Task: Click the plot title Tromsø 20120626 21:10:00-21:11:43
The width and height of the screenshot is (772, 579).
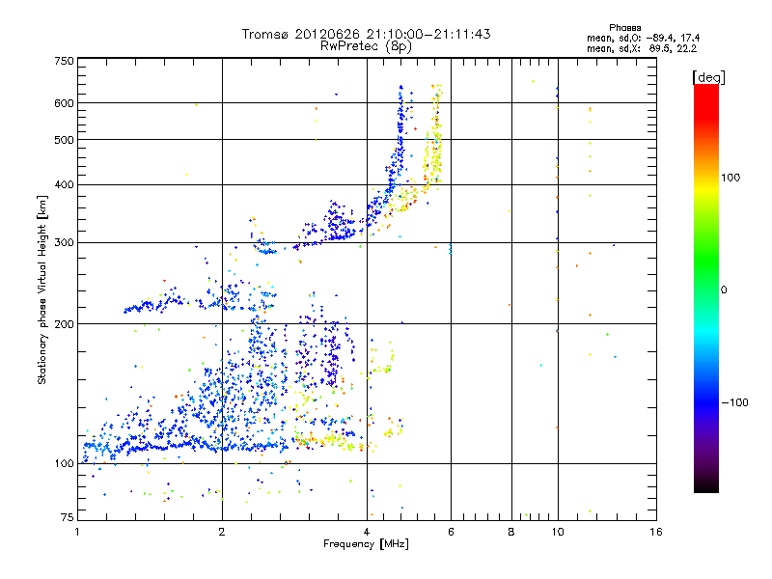Action: (x=366, y=34)
